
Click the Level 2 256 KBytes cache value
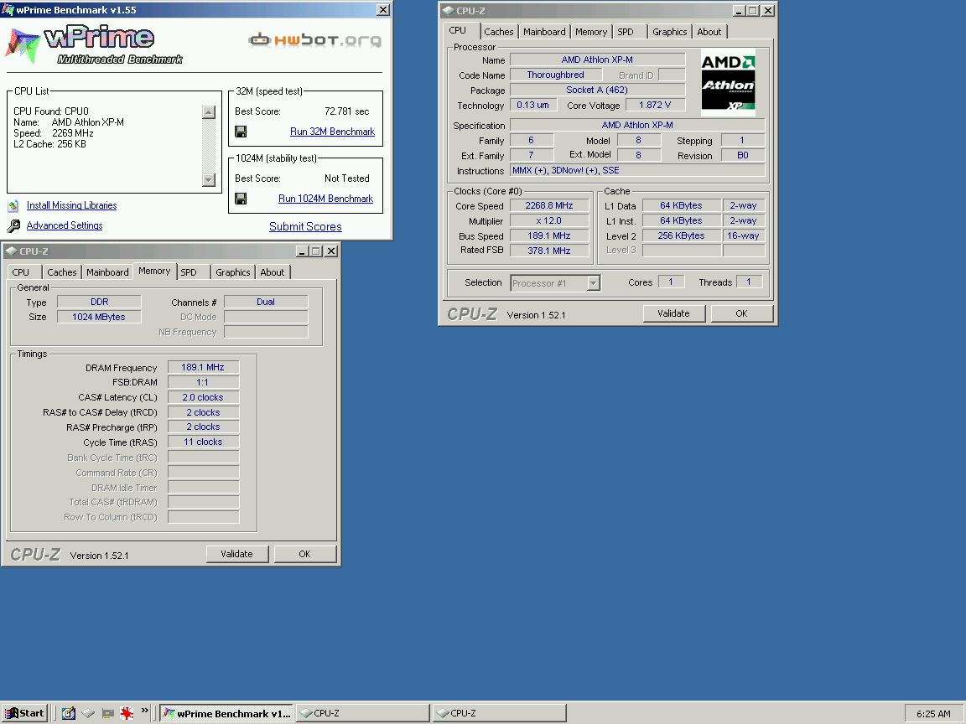pos(681,235)
